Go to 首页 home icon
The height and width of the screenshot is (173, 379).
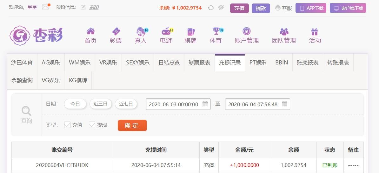91,31
